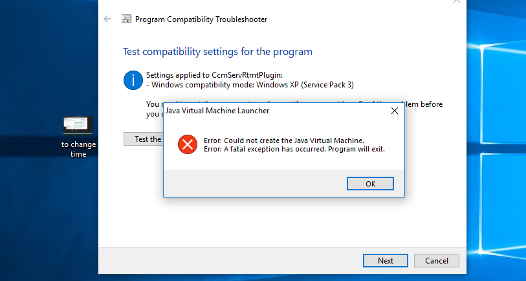Click the 'Test compatibility settings for the program' heading
The height and width of the screenshot is (281, 526).
pyautogui.click(x=217, y=52)
